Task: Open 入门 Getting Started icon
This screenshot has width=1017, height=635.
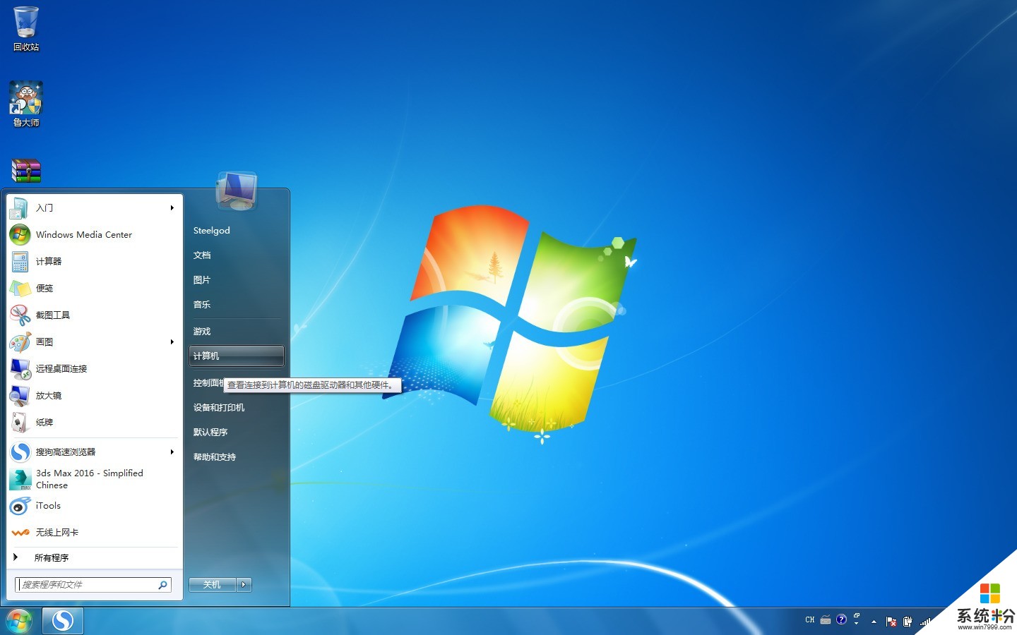Action: (x=19, y=207)
